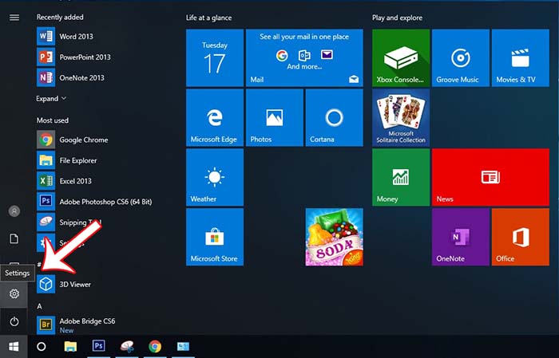Open the Weather tile
Screen dimensions: 559x358
click(215, 177)
